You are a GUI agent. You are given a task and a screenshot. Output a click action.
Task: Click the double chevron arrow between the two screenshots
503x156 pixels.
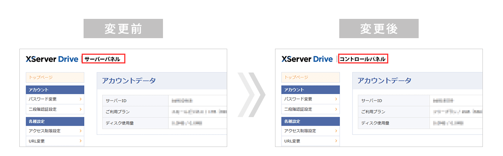click(251, 94)
